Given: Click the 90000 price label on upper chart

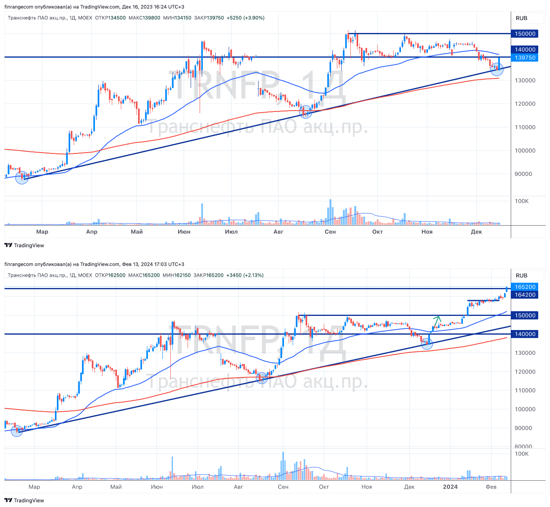Looking at the screenshot, I should 523,174.
